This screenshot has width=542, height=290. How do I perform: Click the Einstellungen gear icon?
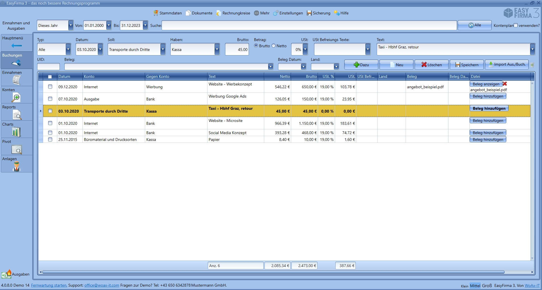pyautogui.click(x=276, y=13)
